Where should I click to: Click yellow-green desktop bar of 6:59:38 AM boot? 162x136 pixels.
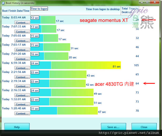[86, 65]
